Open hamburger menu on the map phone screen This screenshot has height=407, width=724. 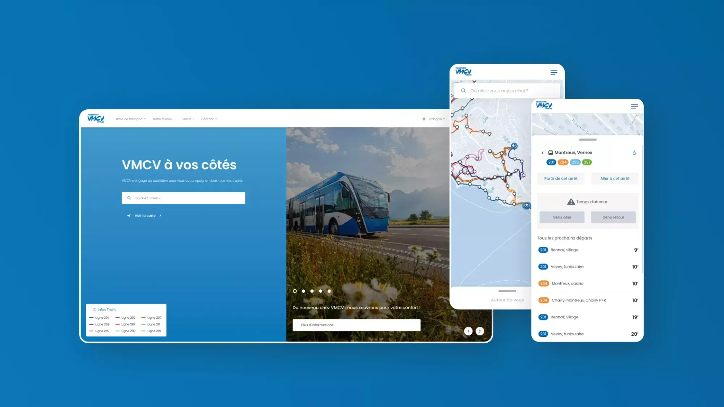(x=554, y=72)
